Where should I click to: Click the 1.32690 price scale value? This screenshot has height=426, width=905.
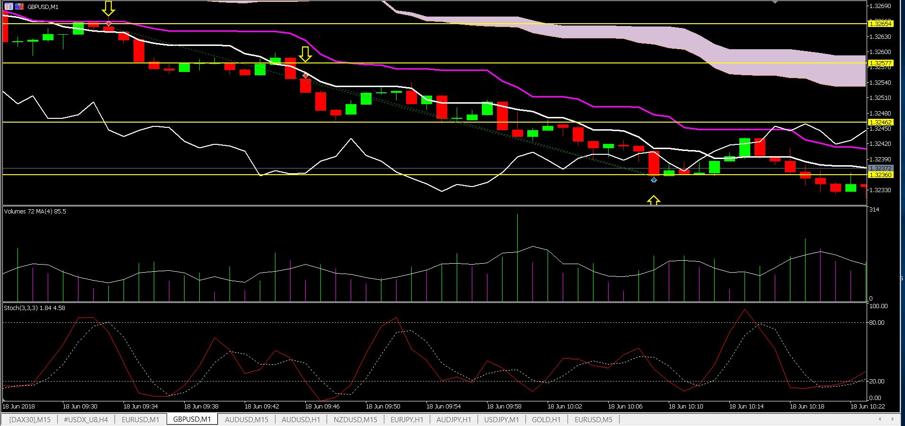[880, 6]
